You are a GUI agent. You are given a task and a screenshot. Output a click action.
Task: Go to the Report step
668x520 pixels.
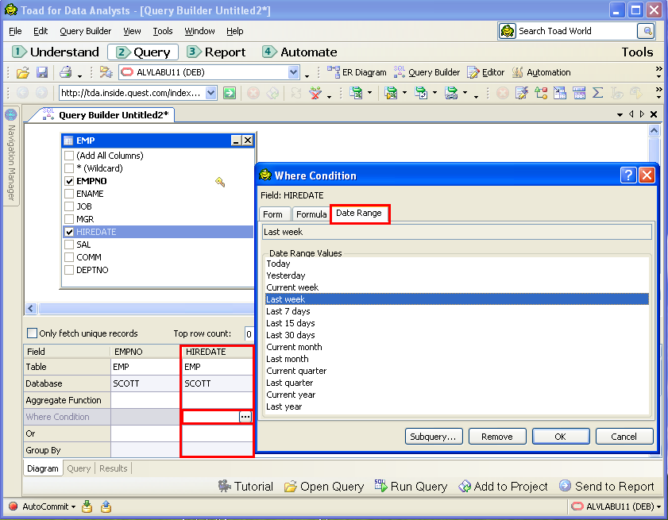216,52
